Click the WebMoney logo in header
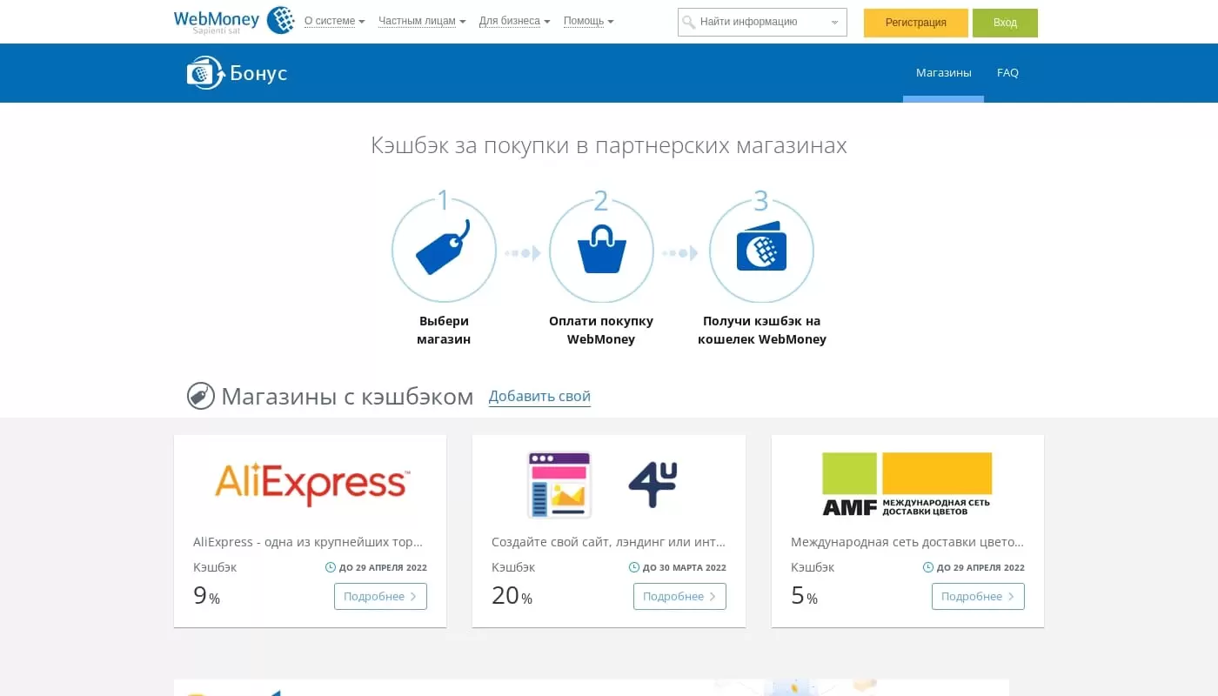 pyautogui.click(x=234, y=20)
